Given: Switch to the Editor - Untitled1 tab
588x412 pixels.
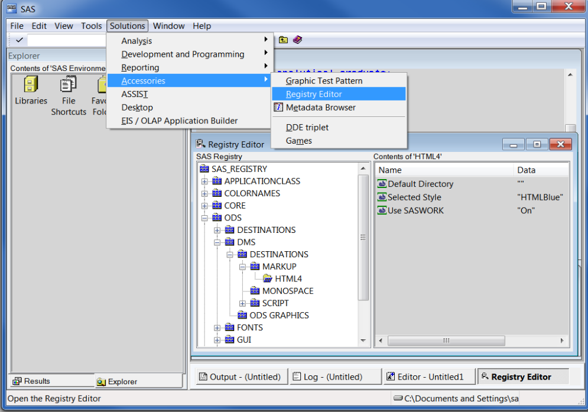Looking at the screenshot, I should coord(429,376).
